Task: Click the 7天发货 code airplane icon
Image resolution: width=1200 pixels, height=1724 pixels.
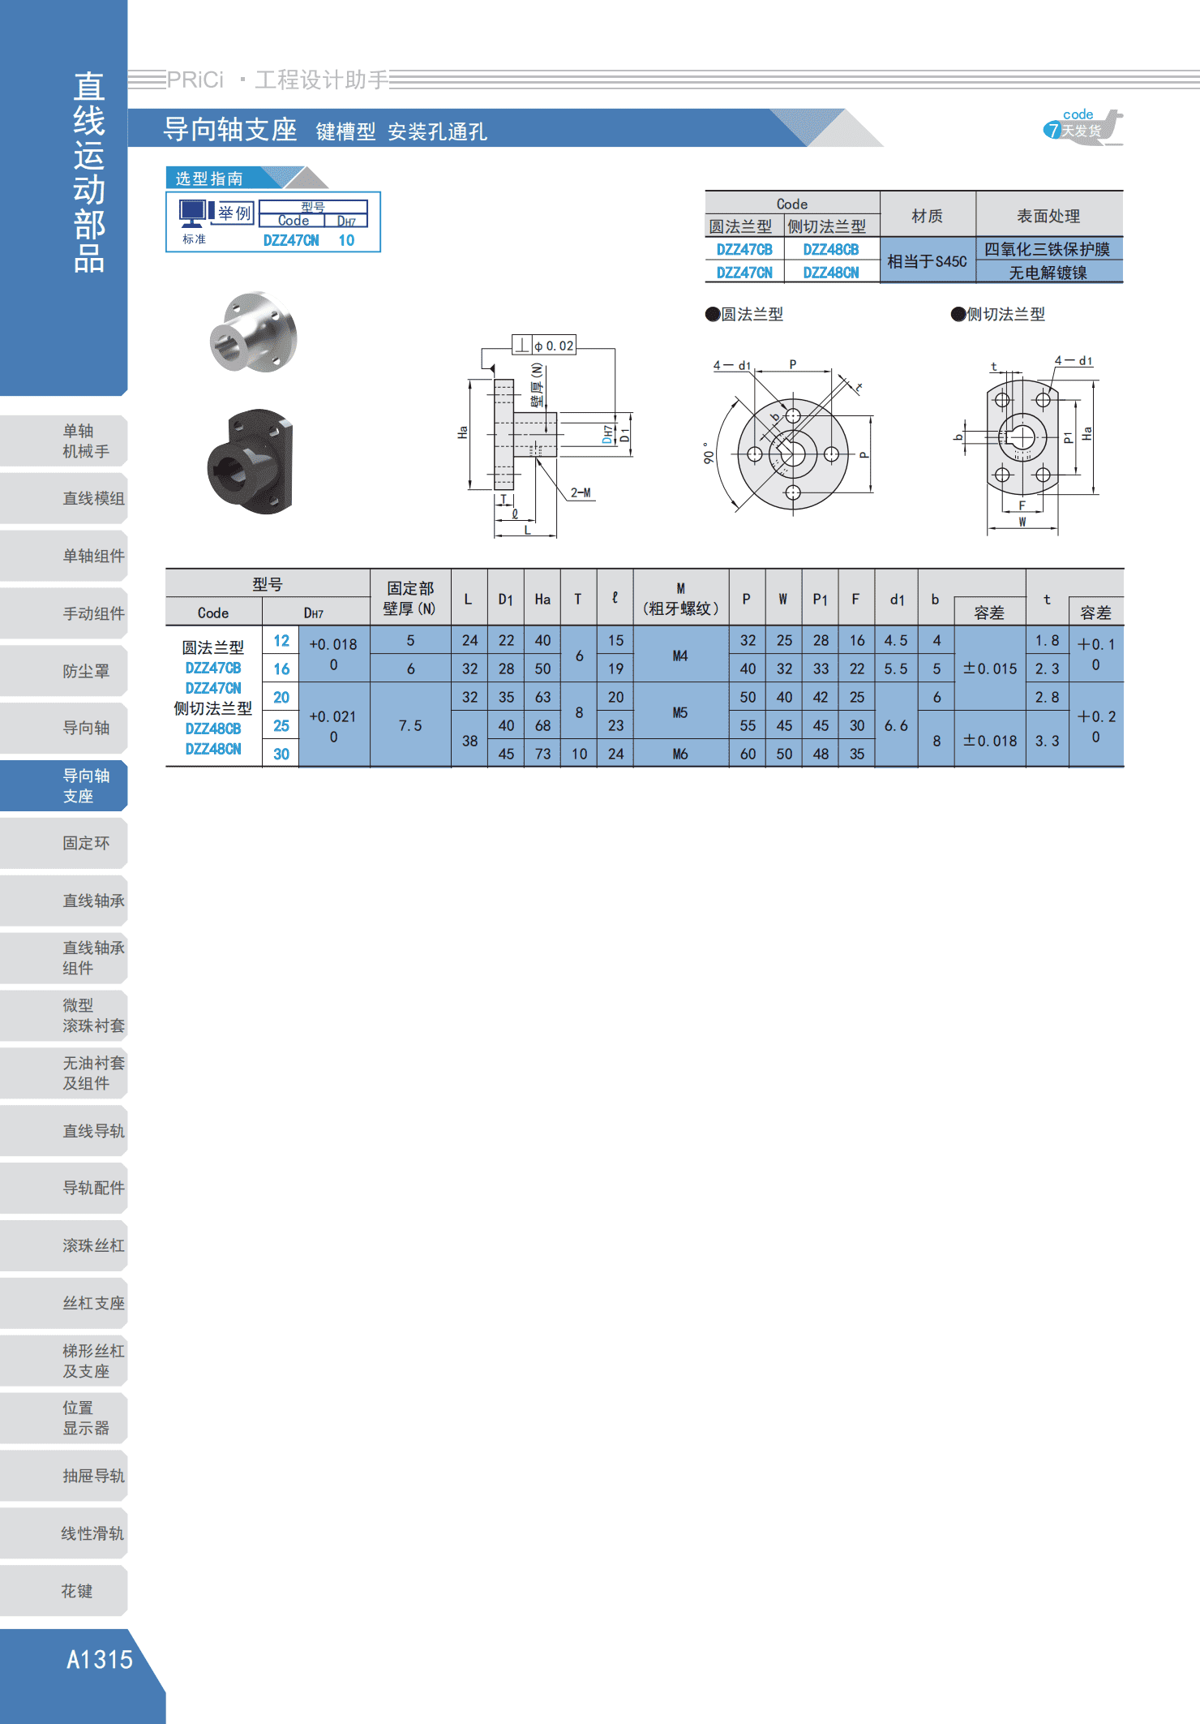Action: click(1083, 127)
